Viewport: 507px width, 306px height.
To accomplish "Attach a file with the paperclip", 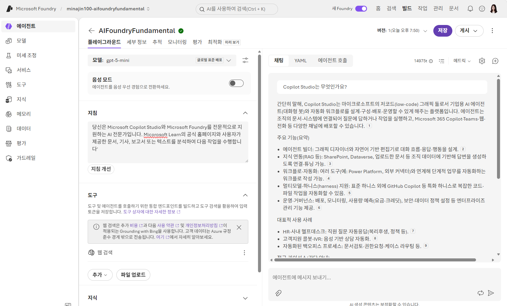I will (x=278, y=293).
